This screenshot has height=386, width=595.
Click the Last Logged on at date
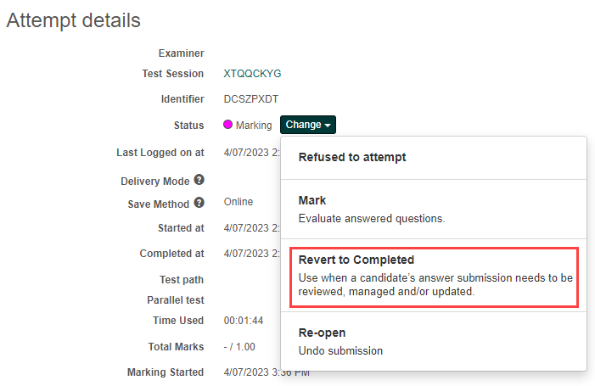(x=251, y=153)
